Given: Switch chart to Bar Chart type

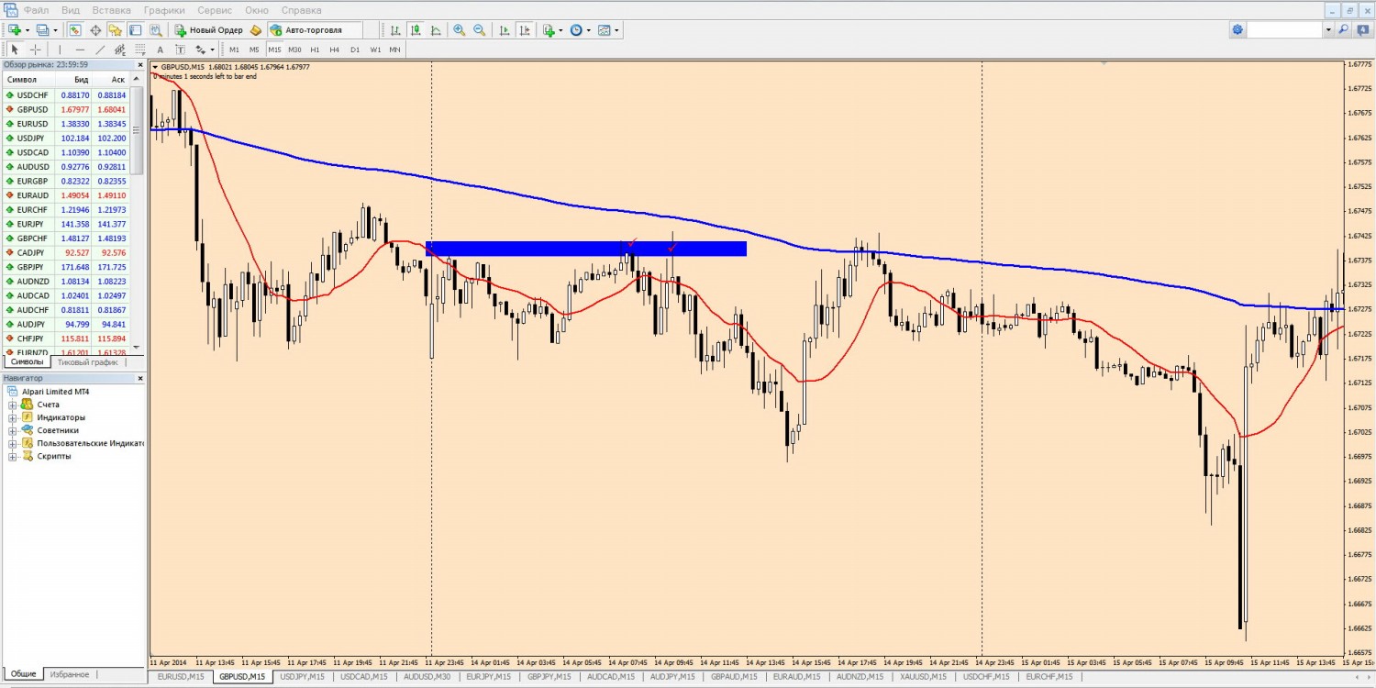Looking at the screenshot, I should 395,30.
